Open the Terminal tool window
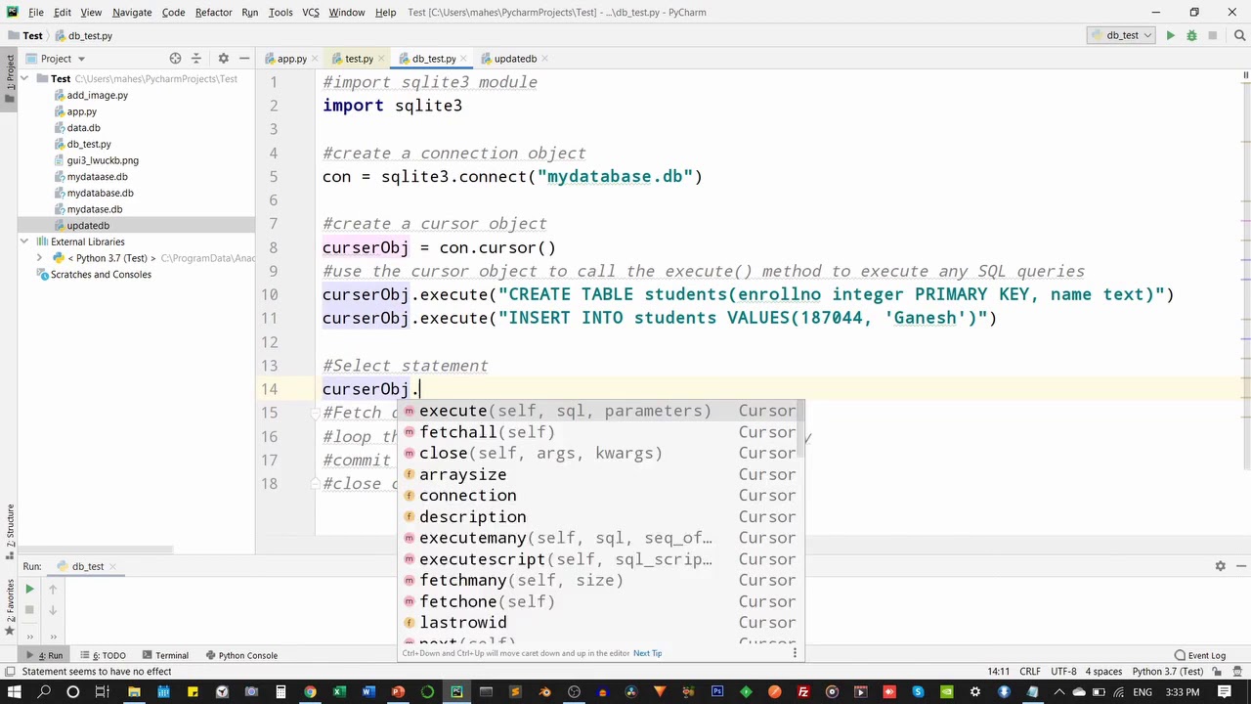 point(165,655)
